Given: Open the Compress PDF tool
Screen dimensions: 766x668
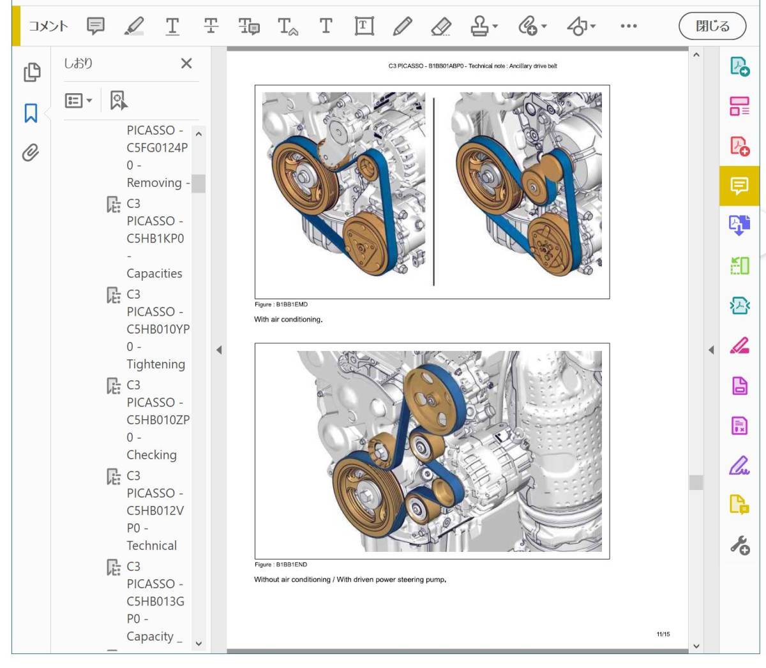Looking at the screenshot, I should point(739,306).
